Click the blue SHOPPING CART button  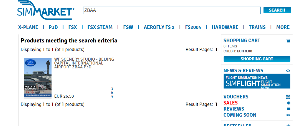coord(257,59)
